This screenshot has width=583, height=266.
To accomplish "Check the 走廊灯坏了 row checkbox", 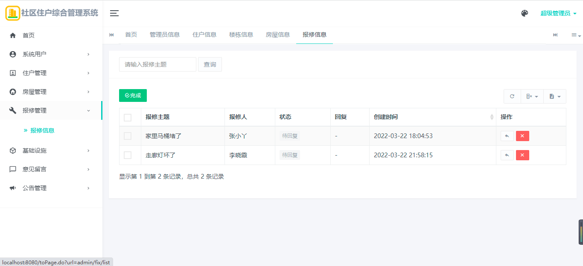I will 128,155.
